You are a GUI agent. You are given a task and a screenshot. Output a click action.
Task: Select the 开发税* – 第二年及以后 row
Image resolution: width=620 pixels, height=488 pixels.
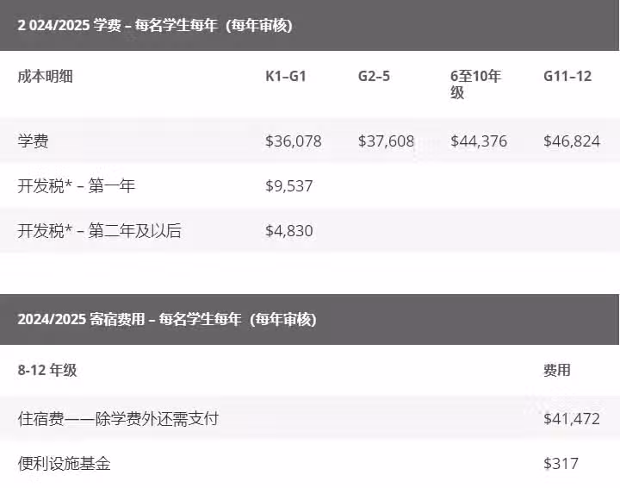point(309,231)
